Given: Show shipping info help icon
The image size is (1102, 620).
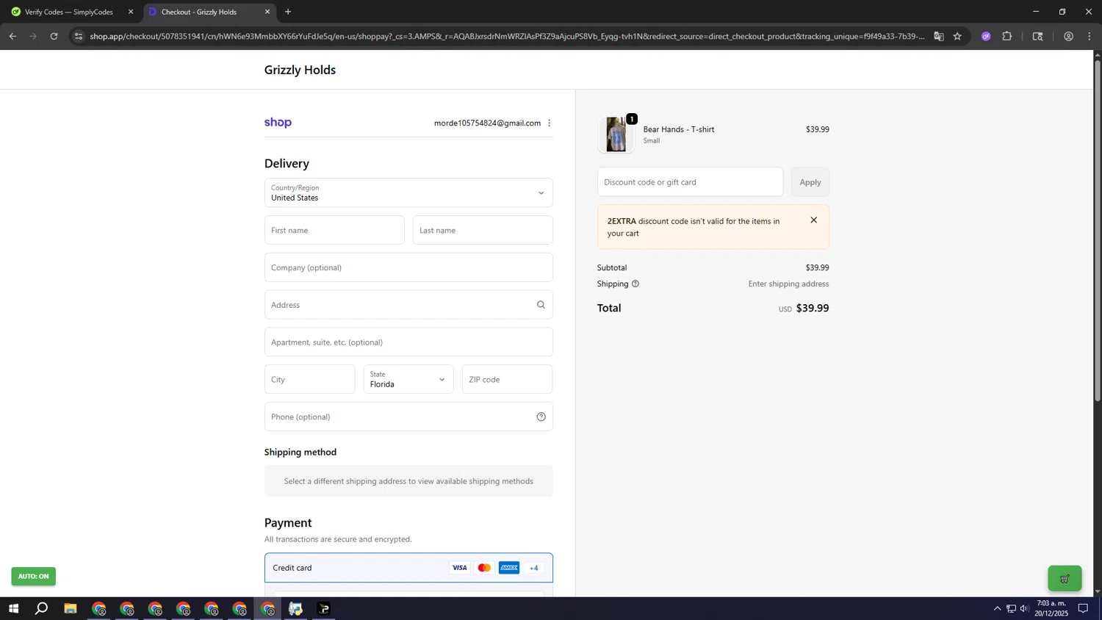Looking at the screenshot, I should click(635, 284).
